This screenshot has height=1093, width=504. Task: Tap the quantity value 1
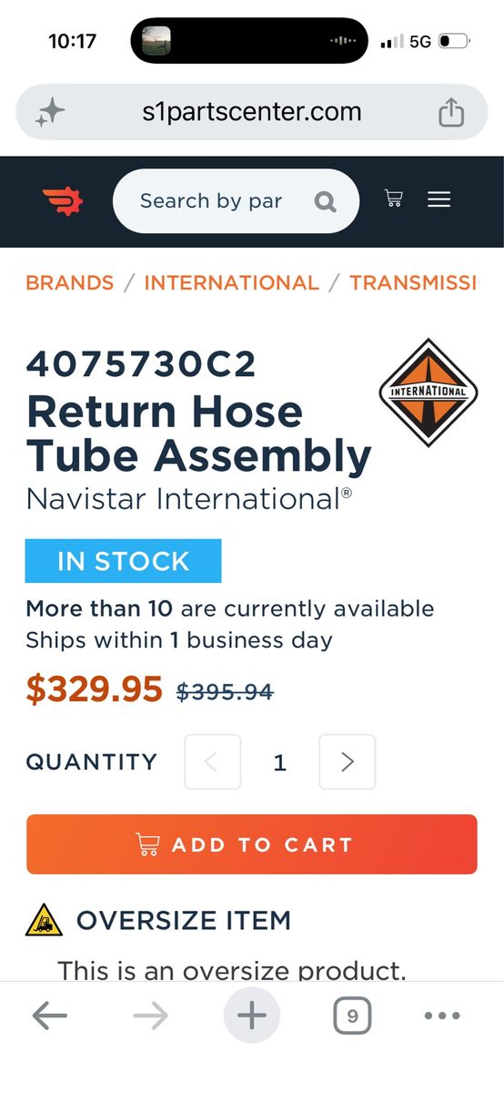280,762
